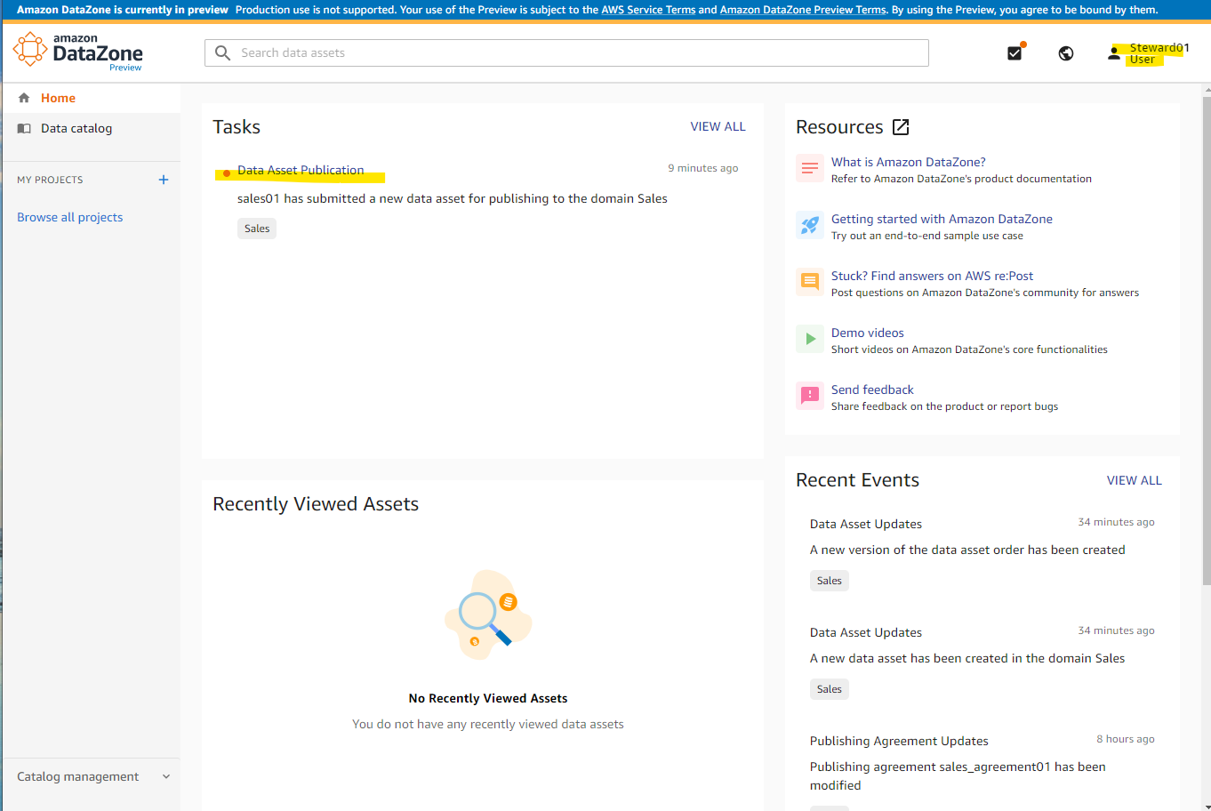Open the Send feedback link
The height and width of the screenshot is (811, 1211).
click(x=872, y=389)
